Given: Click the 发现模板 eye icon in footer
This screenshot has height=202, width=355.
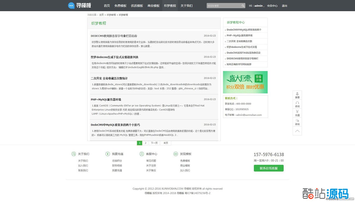Looking at the screenshot, I should pos(176,154).
